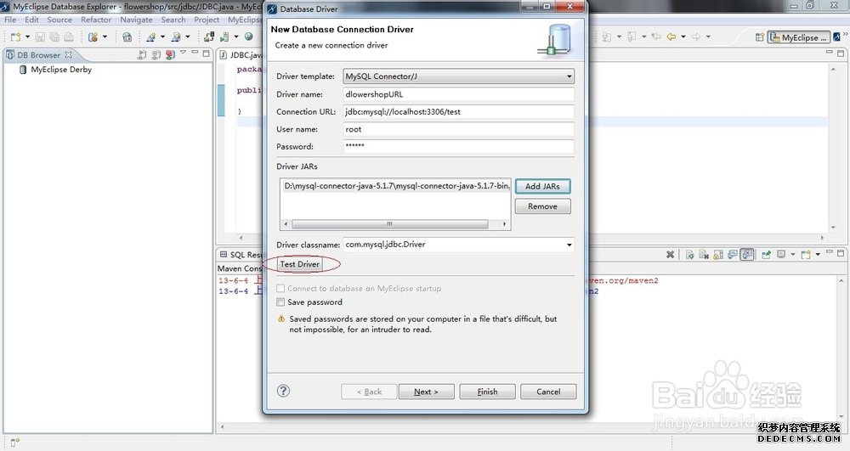Image resolution: width=850 pixels, height=451 pixels.
Task: Close the DB Browser view tab
Action: pyautogui.click(x=69, y=55)
